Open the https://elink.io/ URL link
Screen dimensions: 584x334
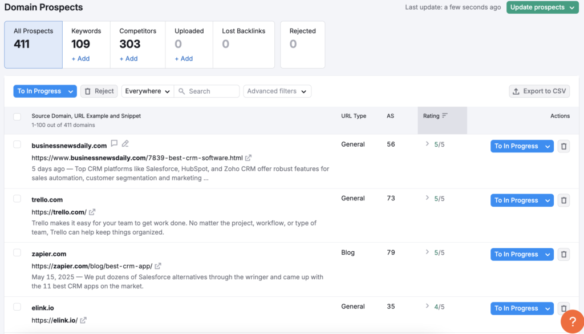(x=55, y=320)
